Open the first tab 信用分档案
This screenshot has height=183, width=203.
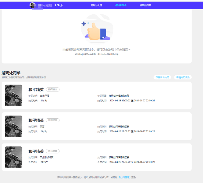point(96,5)
